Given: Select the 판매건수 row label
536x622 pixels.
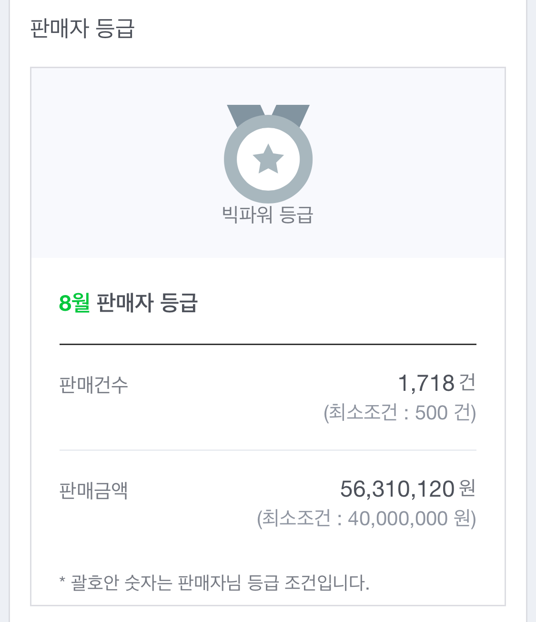Looking at the screenshot, I should (x=93, y=384).
